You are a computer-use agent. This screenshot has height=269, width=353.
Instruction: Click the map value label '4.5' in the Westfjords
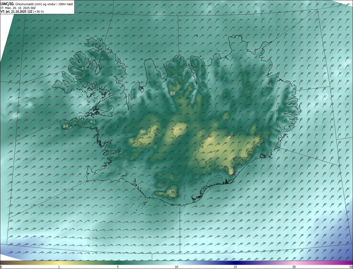tap(84, 68)
